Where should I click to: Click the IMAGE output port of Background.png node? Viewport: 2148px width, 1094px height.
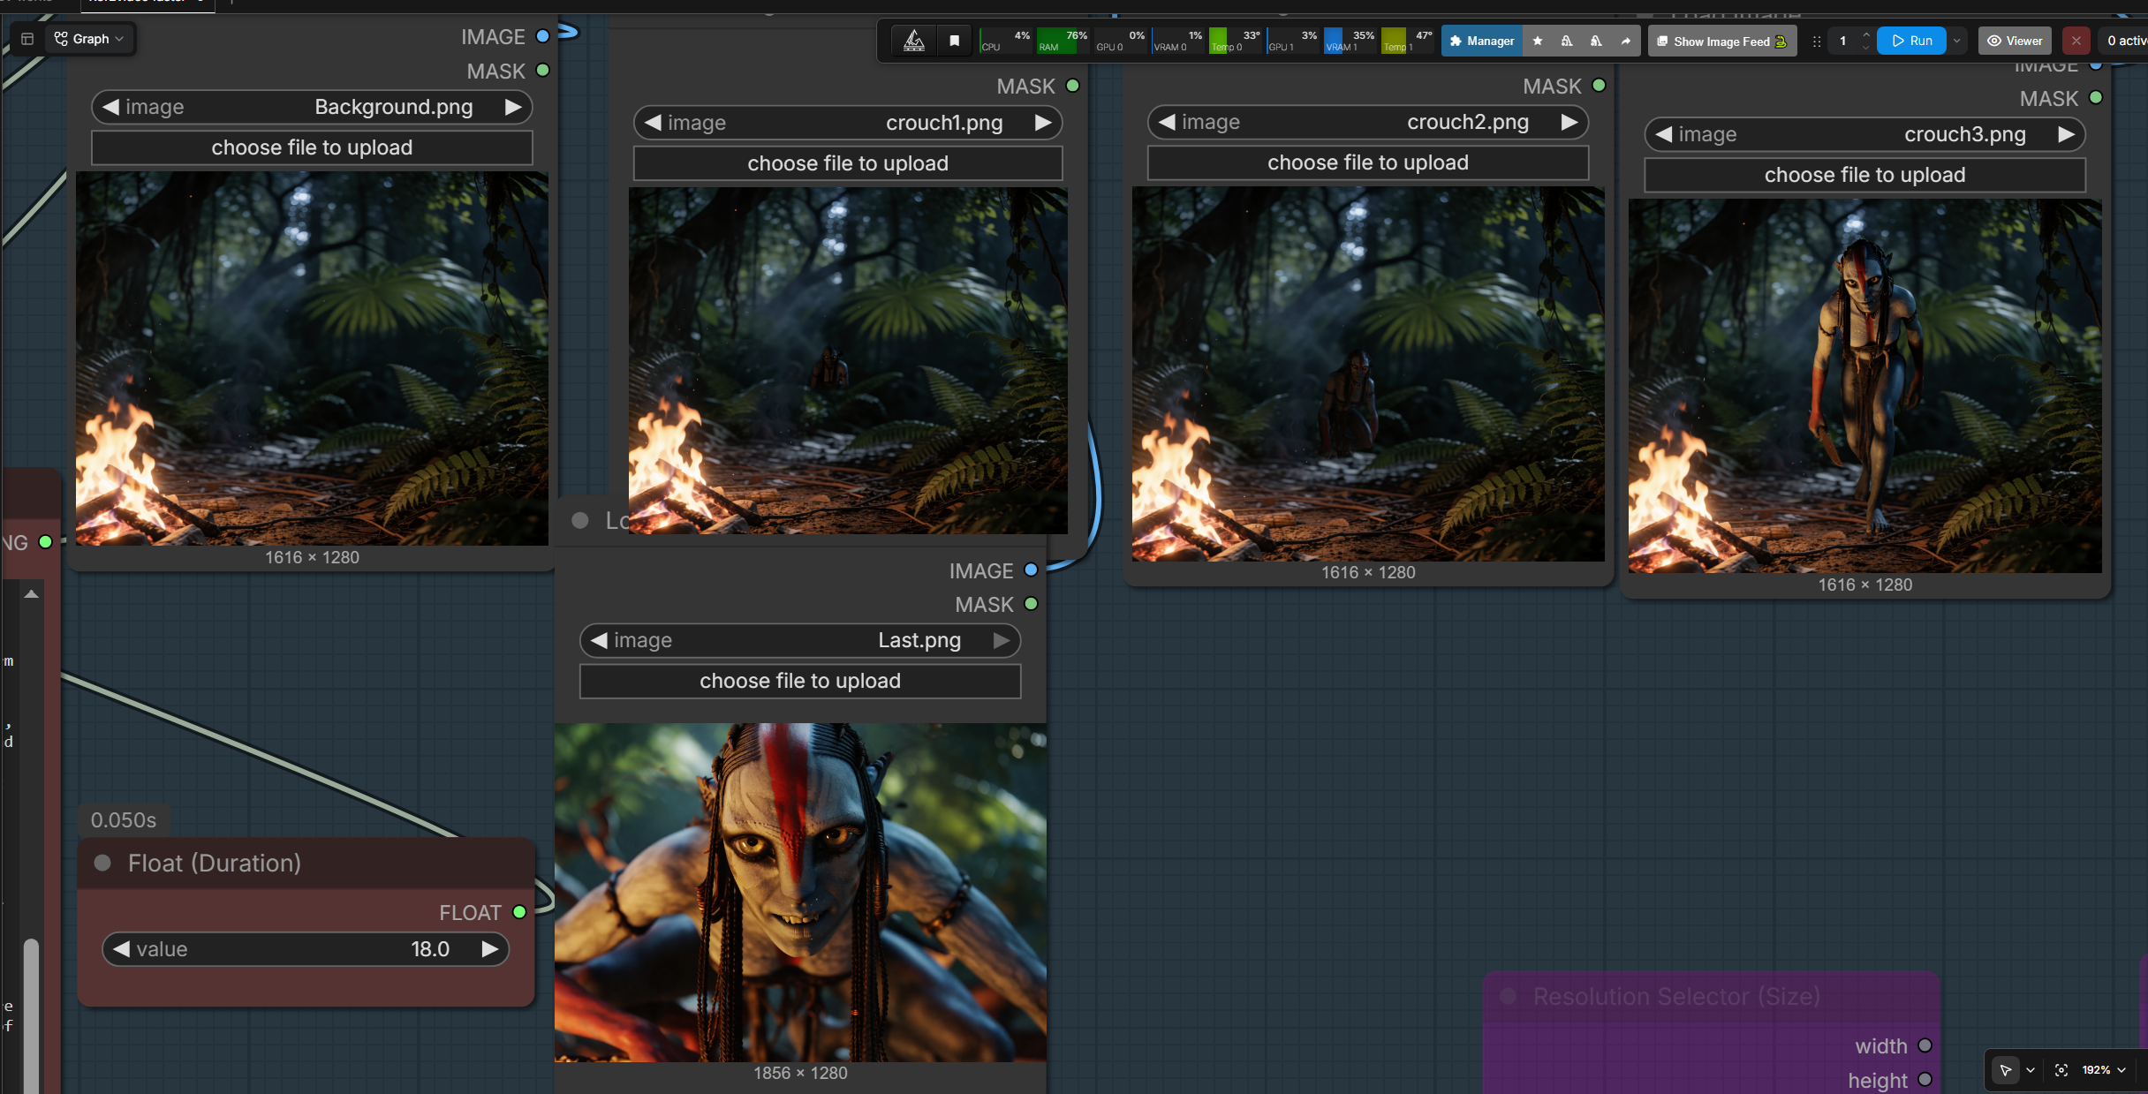pyautogui.click(x=543, y=36)
